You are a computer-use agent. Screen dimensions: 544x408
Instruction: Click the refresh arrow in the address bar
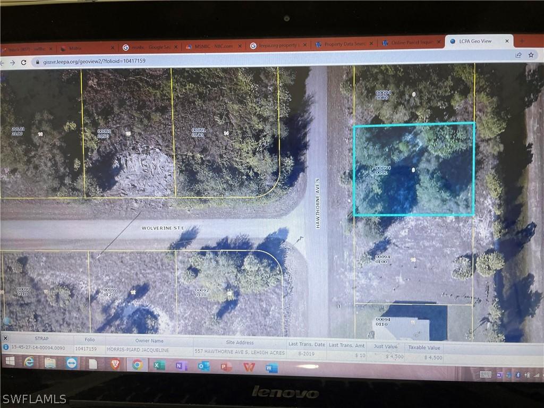tap(24, 61)
